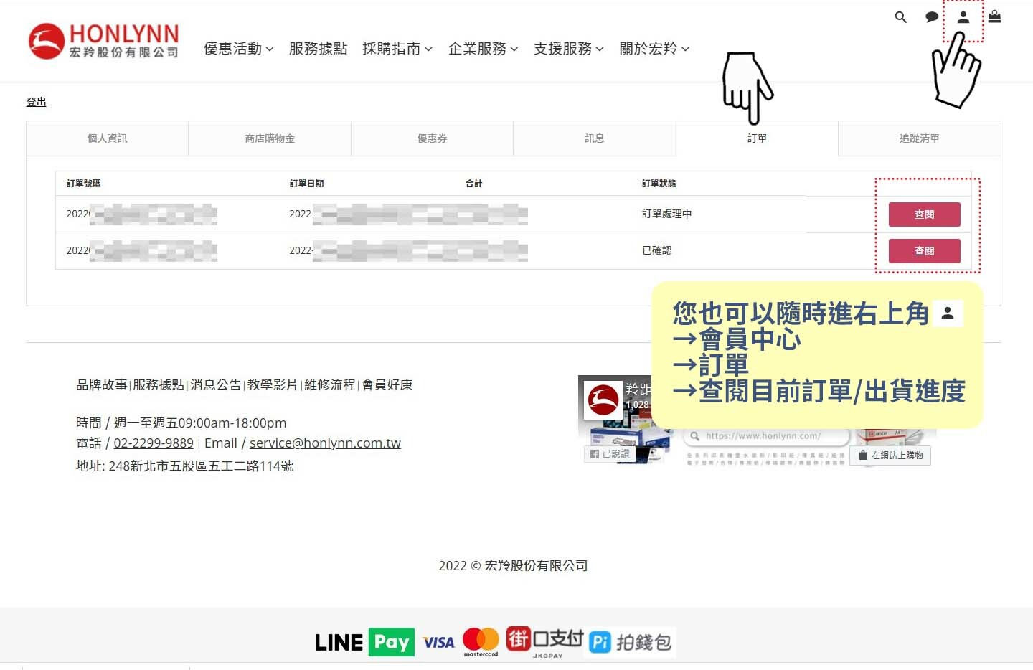Viewport: 1033px width, 670px height.
Task: Expand the 優惠活動 dropdown menu
Action: 239,49
